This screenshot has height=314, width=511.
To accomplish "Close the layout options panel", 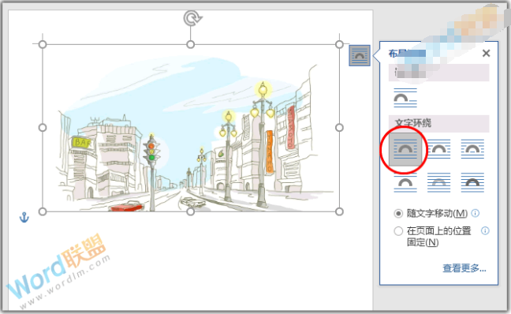I will pyautogui.click(x=486, y=53).
